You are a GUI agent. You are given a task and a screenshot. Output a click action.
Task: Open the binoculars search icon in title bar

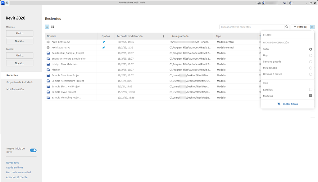pyautogui.click(x=259, y=3)
